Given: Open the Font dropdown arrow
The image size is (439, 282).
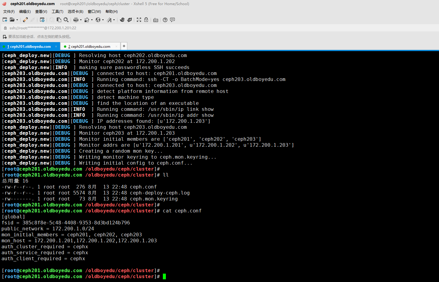Looking at the screenshot, I should pos(114,20).
